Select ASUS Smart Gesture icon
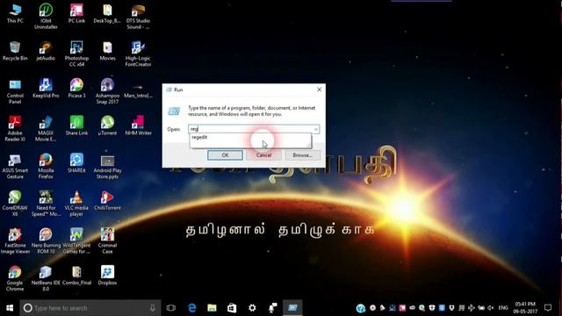The image size is (562, 316). click(x=15, y=166)
